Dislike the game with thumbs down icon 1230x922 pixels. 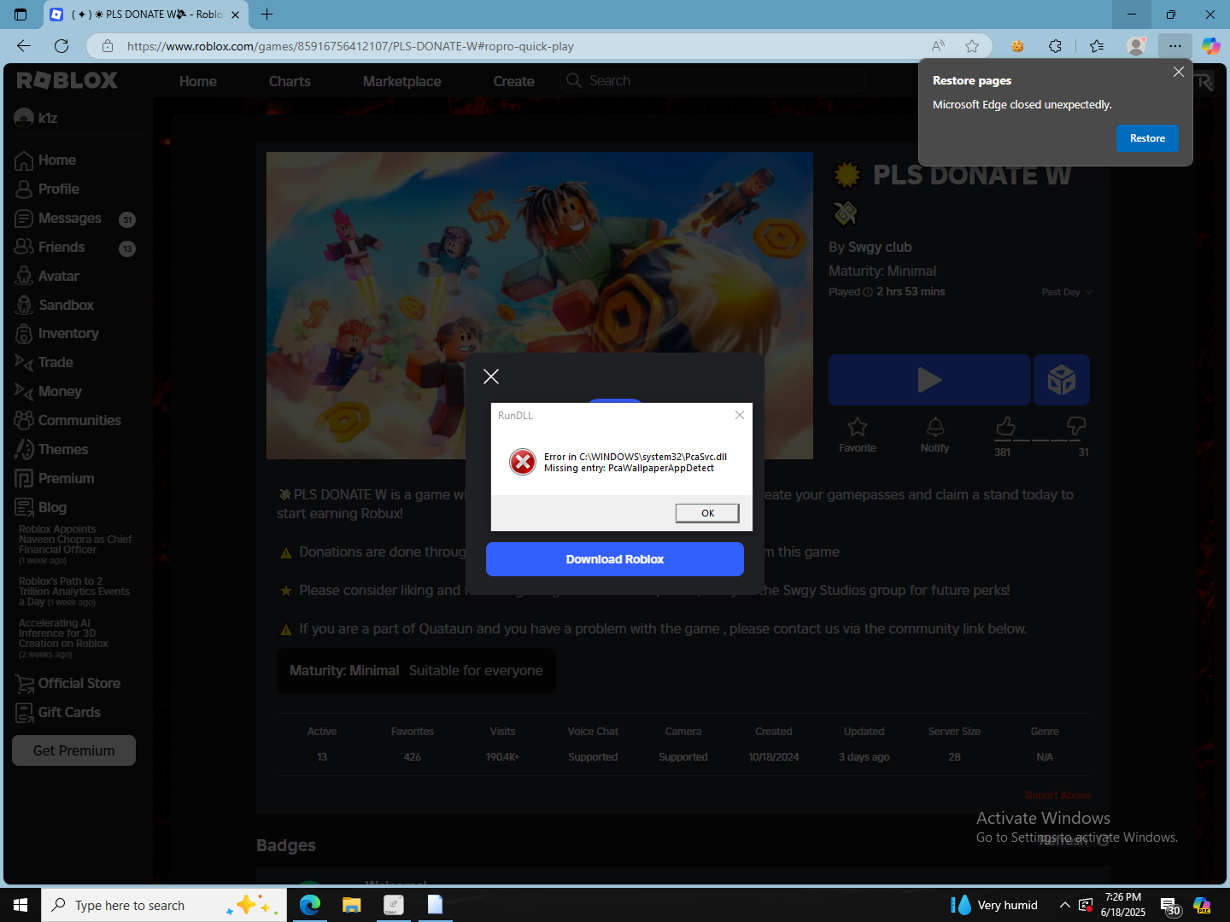pos(1076,425)
